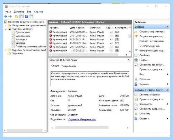Click the Help toolbar icon
Viewport: 173px width, 140px height.
click(x=27, y=16)
